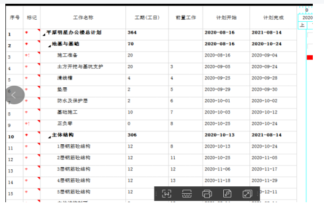This screenshot has height=206, width=324.
Task: Select the 施工准备 task name
Action: [67, 55]
